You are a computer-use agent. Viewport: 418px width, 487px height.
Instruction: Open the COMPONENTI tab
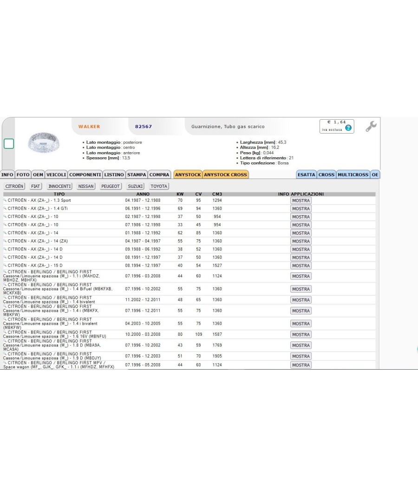[x=85, y=174]
